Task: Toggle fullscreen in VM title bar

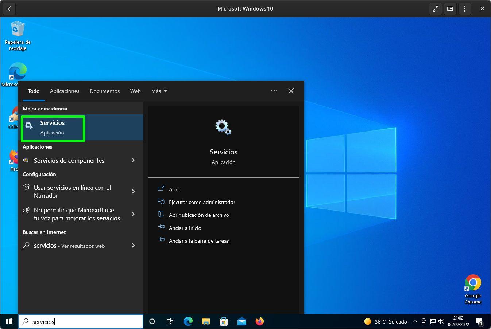Action: [x=436, y=9]
